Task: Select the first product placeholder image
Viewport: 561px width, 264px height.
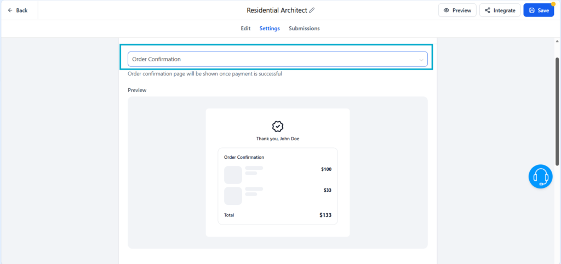Action: tap(233, 175)
